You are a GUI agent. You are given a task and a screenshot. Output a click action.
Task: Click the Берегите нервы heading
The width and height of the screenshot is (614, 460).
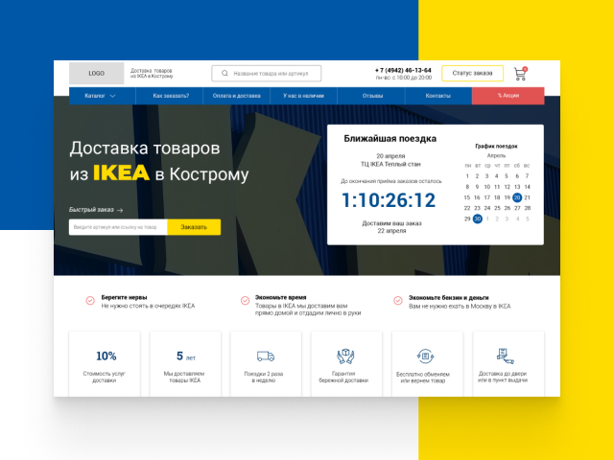(124, 297)
